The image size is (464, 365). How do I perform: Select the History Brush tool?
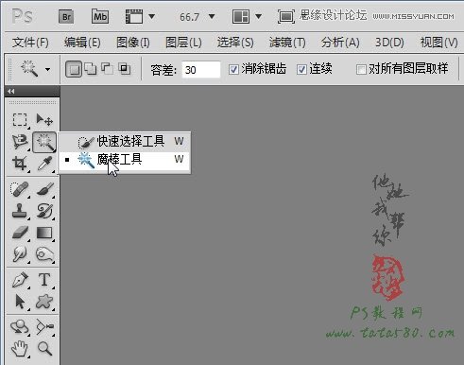click(x=44, y=211)
